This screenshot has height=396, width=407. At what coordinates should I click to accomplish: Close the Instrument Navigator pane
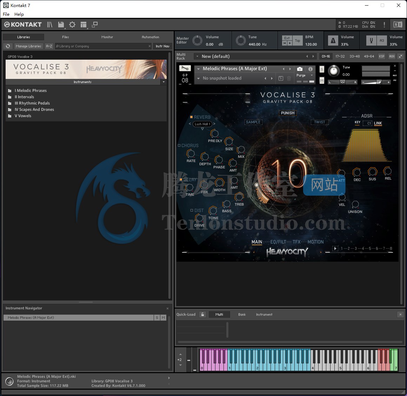click(167, 308)
